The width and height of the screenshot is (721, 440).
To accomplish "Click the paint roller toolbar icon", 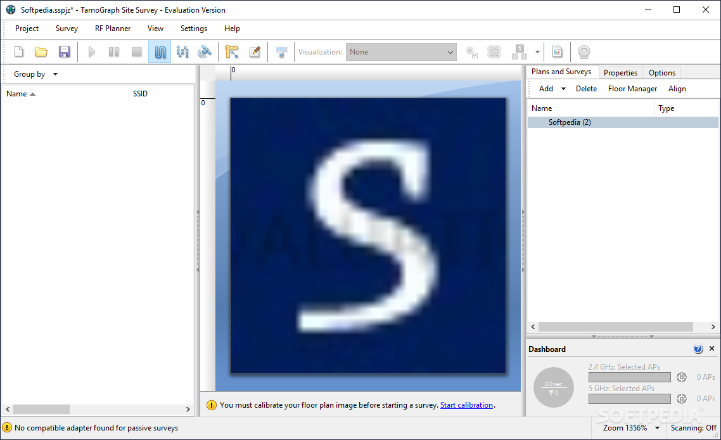I will click(x=281, y=51).
